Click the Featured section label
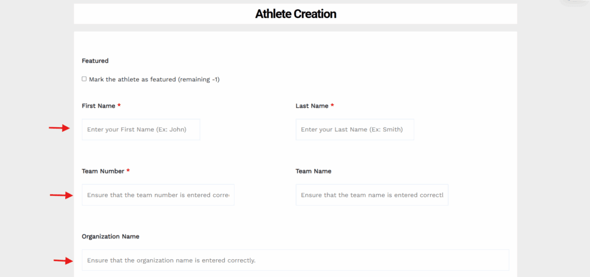 (x=95, y=60)
